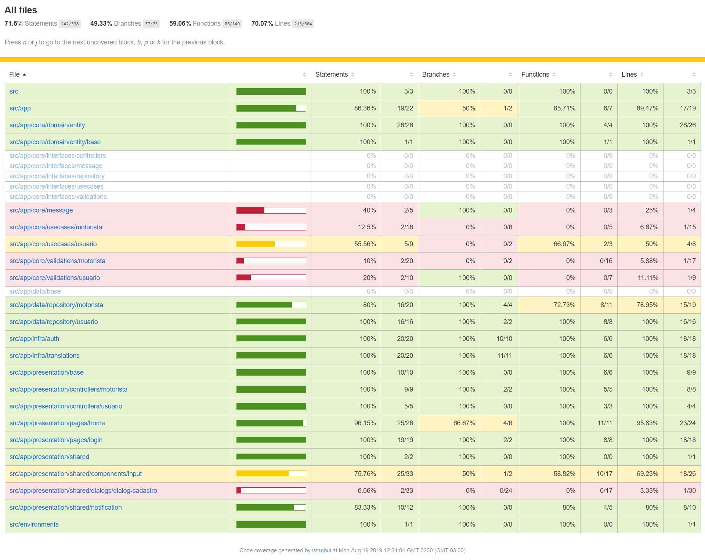Screen dimensions: 705x560
Task: Click sort icon at far right of header row
Action: [x=694, y=74]
